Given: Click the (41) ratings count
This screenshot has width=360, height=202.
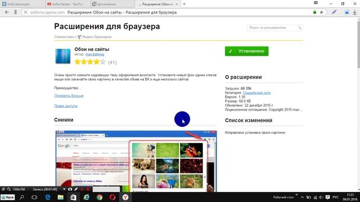Looking at the screenshot, I should click(112, 62).
